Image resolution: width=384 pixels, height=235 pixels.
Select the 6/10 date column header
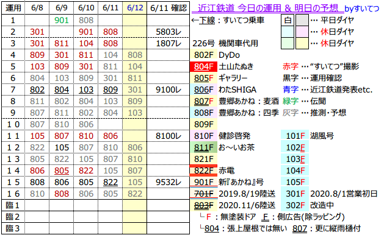86,8
